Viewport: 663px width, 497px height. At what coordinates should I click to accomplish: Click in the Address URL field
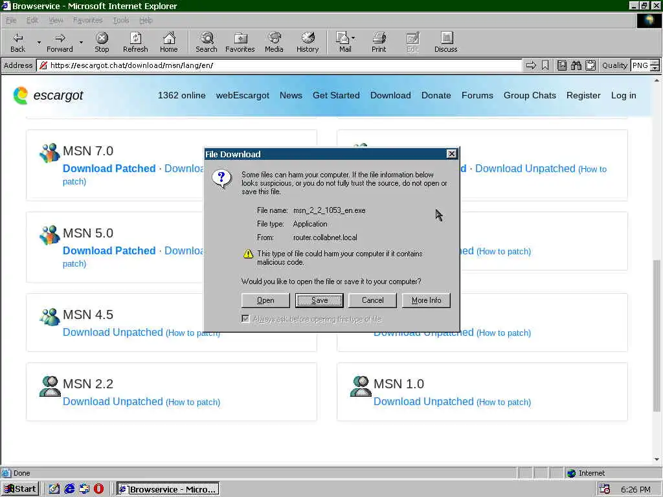pyautogui.click(x=280, y=65)
